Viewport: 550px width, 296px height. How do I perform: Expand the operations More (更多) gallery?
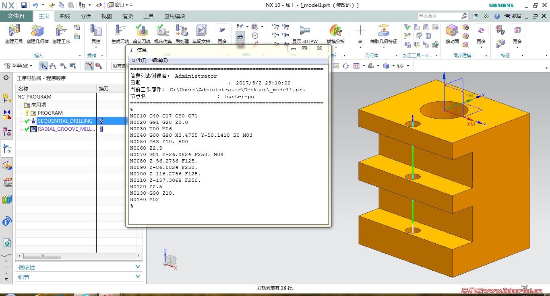(x=222, y=33)
